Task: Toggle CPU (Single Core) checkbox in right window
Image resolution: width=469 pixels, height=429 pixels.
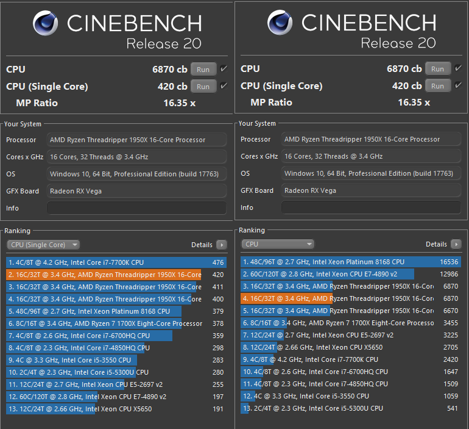Action: 458,85
